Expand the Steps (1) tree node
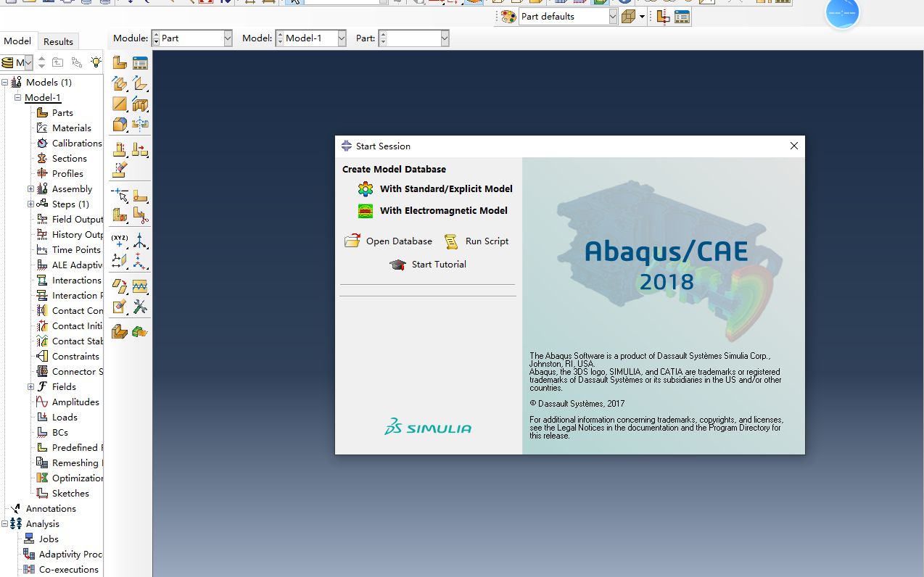The width and height of the screenshot is (924, 577). (x=30, y=204)
